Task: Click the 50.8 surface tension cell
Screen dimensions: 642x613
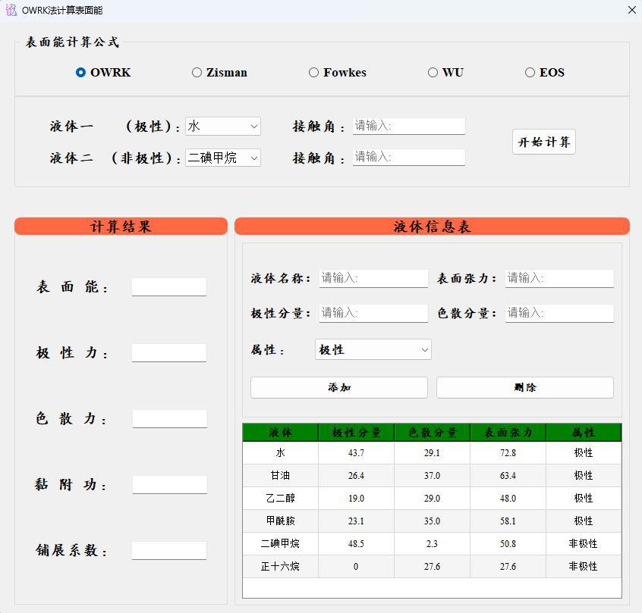Action: (508, 543)
